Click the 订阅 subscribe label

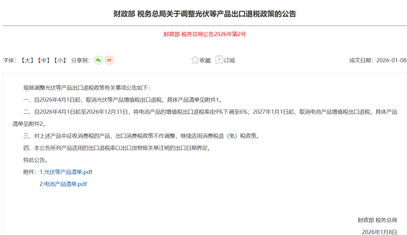pos(230,60)
